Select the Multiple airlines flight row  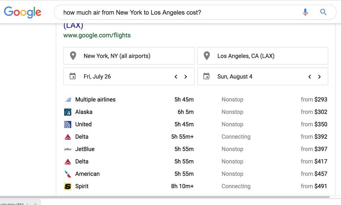coord(196,99)
